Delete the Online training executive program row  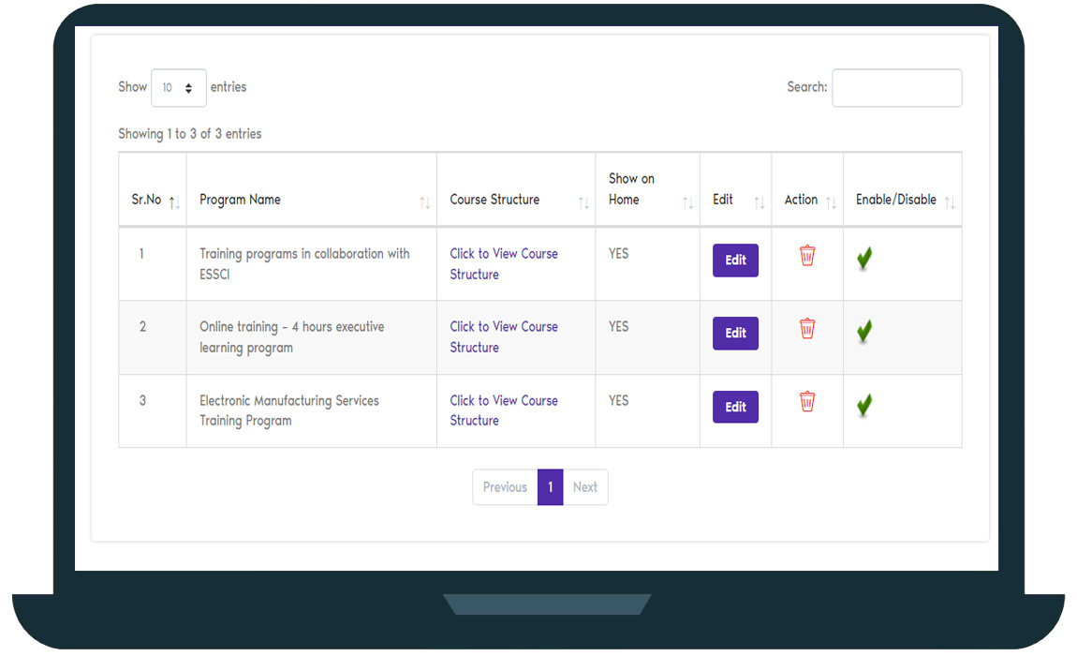click(x=807, y=329)
